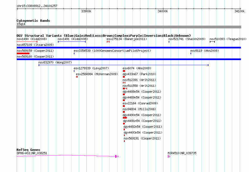The height and width of the screenshot is (172, 249).
Task: Click the RefSeq Genes track title
Action: click(29, 150)
